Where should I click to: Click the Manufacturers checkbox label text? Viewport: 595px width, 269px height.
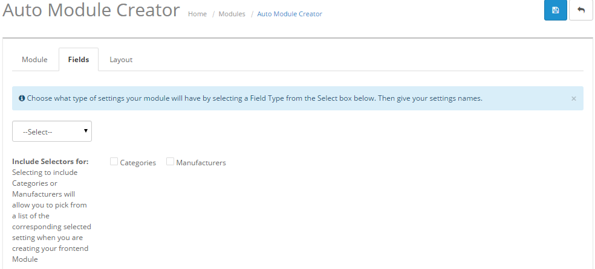(201, 163)
